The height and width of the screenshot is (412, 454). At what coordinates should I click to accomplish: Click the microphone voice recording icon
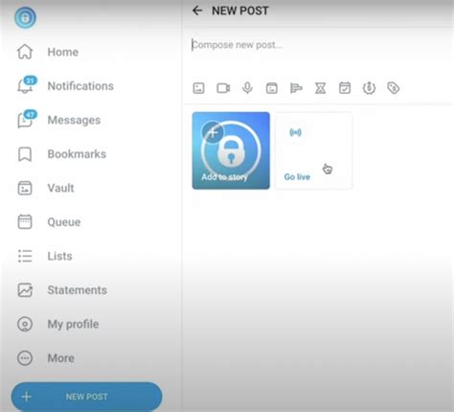coord(247,88)
